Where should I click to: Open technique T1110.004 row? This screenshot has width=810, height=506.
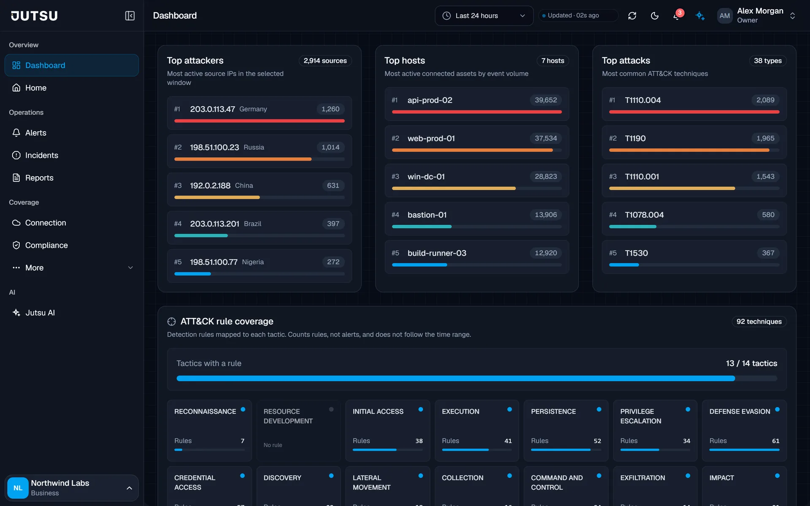point(694,104)
